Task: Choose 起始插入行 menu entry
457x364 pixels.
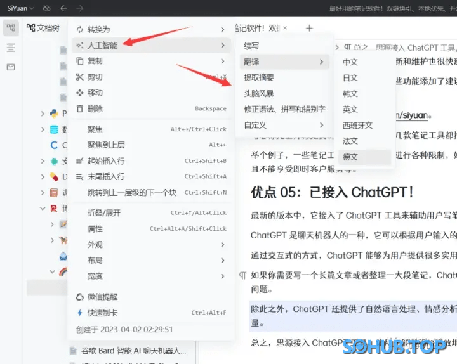Action: pos(150,160)
